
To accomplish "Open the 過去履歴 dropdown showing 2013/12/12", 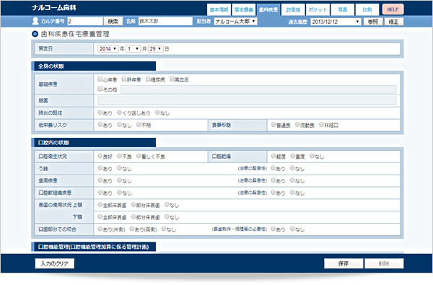I will pyautogui.click(x=336, y=22).
